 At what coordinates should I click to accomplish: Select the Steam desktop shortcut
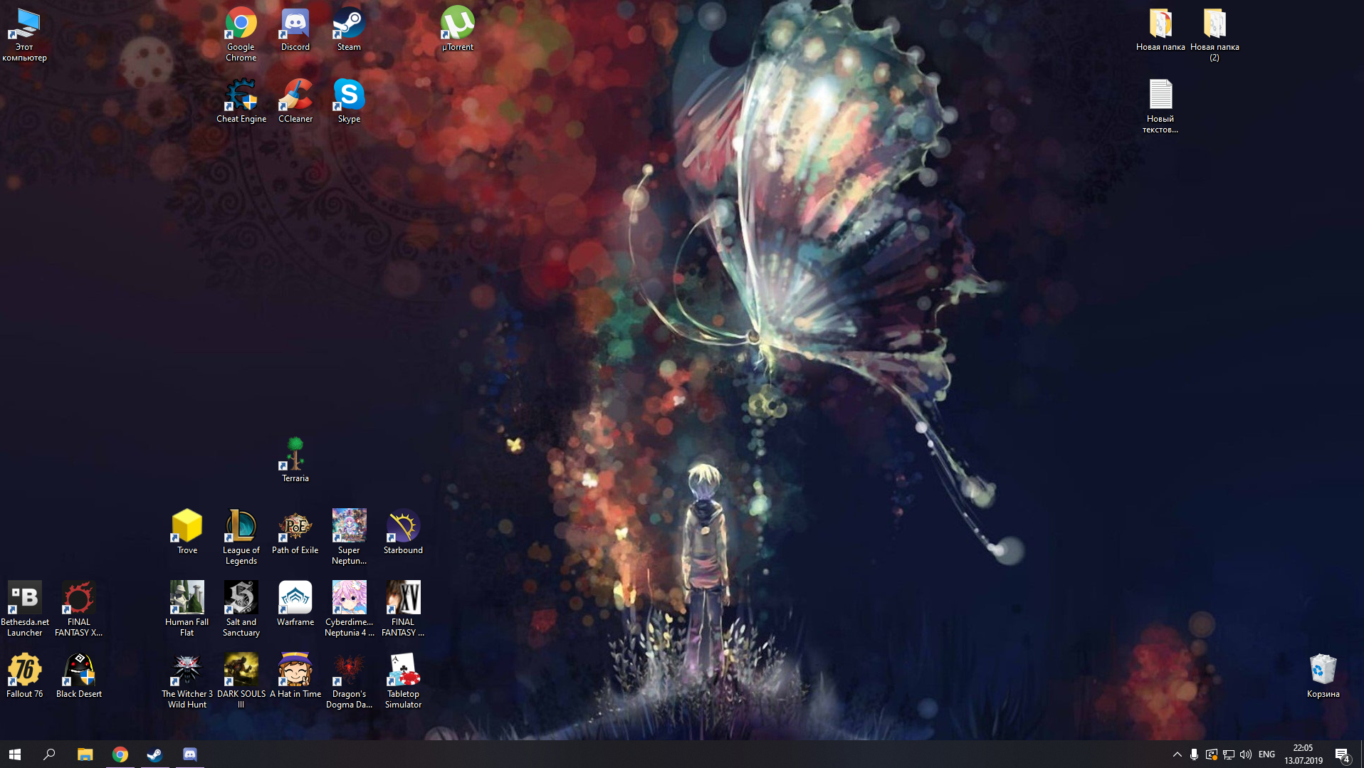tap(349, 30)
